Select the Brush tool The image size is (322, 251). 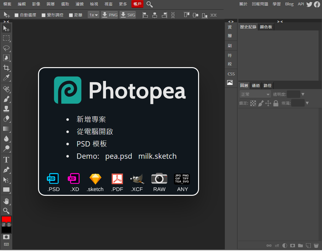pyautogui.click(x=6, y=99)
